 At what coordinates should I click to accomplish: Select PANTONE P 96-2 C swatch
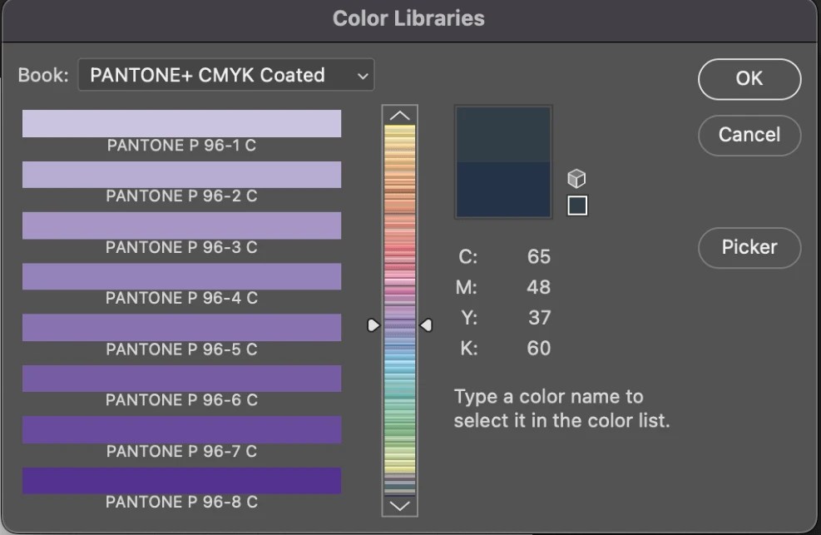(181, 175)
